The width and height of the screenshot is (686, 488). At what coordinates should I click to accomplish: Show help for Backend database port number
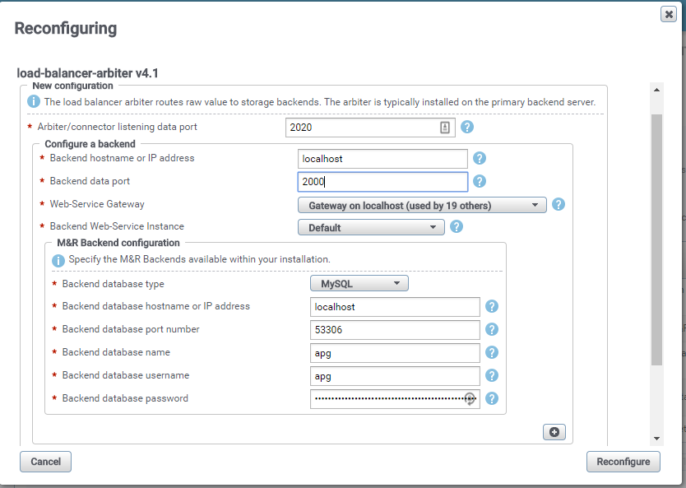[x=492, y=330]
